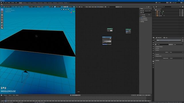Image resolution: width=184 pixels, height=103 pixels.
Task: Expand the Preview panel in material properties
Action: (x=157, y=48)
